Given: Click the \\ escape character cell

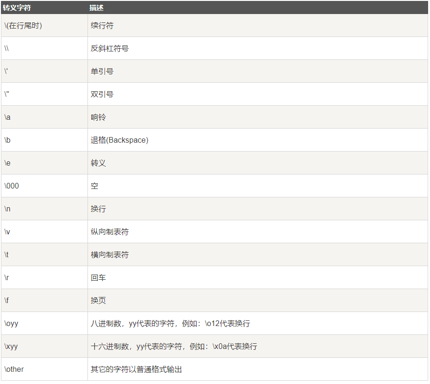Looking at the screenshot, I should pyautogui.click(x=44, y=49).
